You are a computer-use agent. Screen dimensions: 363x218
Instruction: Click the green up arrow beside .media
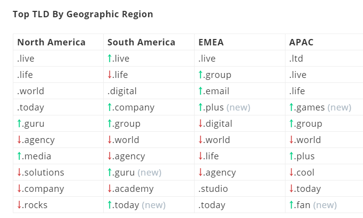(x=19, y=156)
